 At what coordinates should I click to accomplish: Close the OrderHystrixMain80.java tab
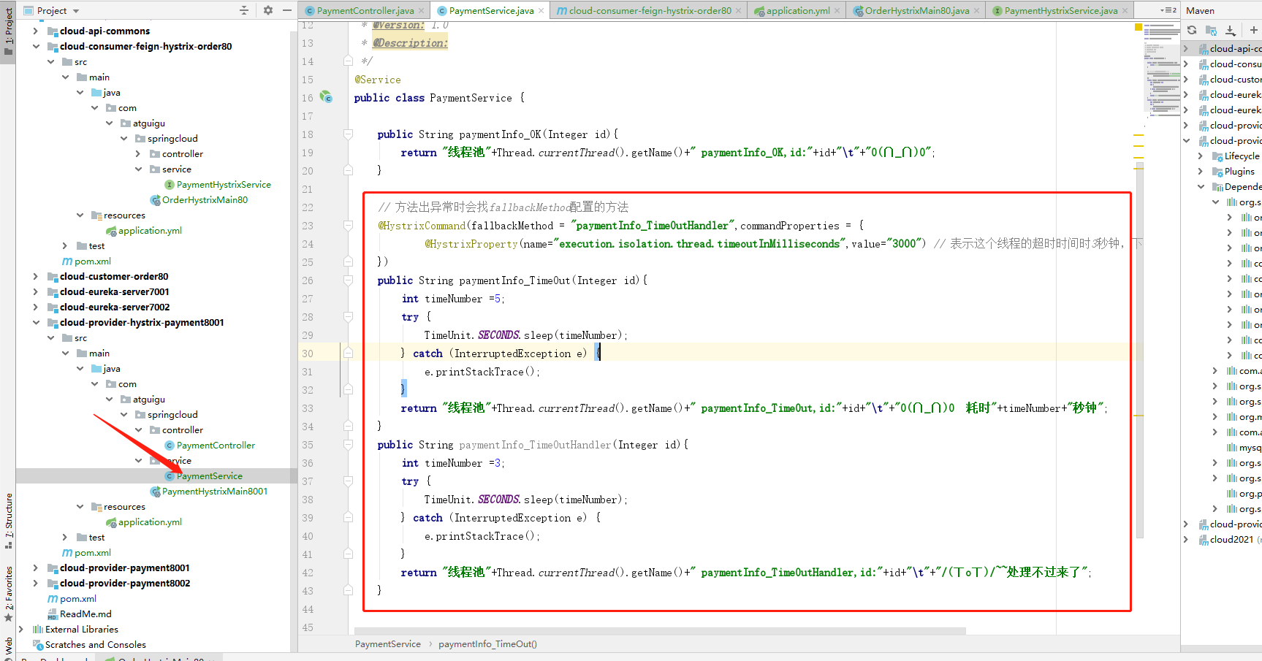(x=976, y=11)
